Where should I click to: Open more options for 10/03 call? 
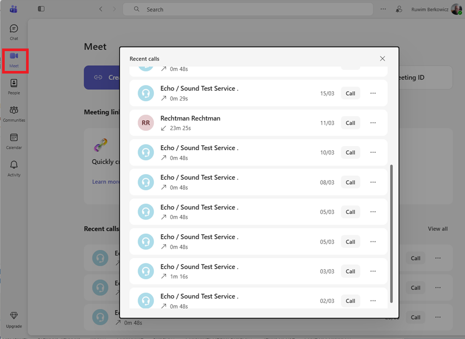(373, 152)
